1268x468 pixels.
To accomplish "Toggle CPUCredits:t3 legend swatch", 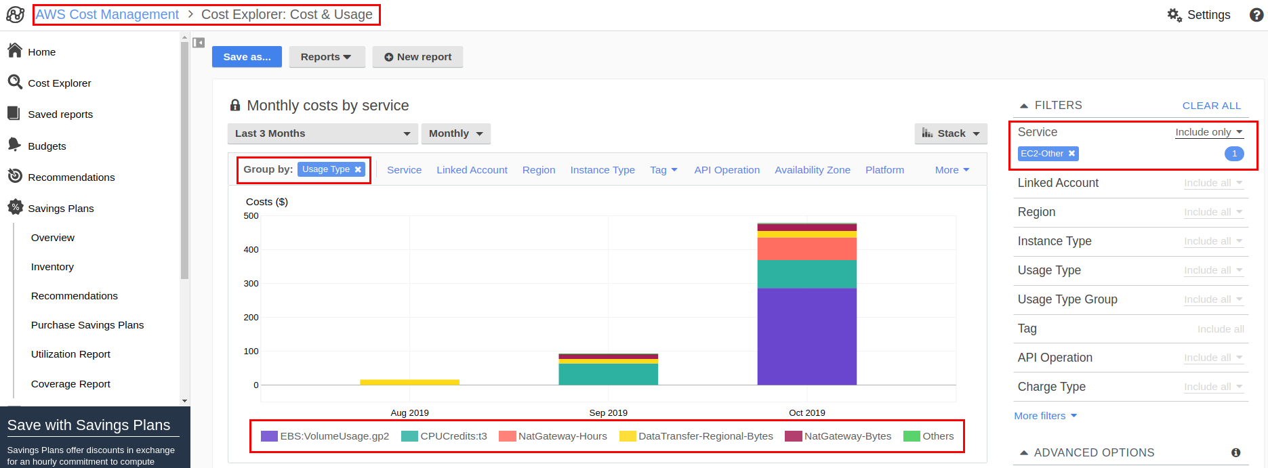I will (409, 436).
